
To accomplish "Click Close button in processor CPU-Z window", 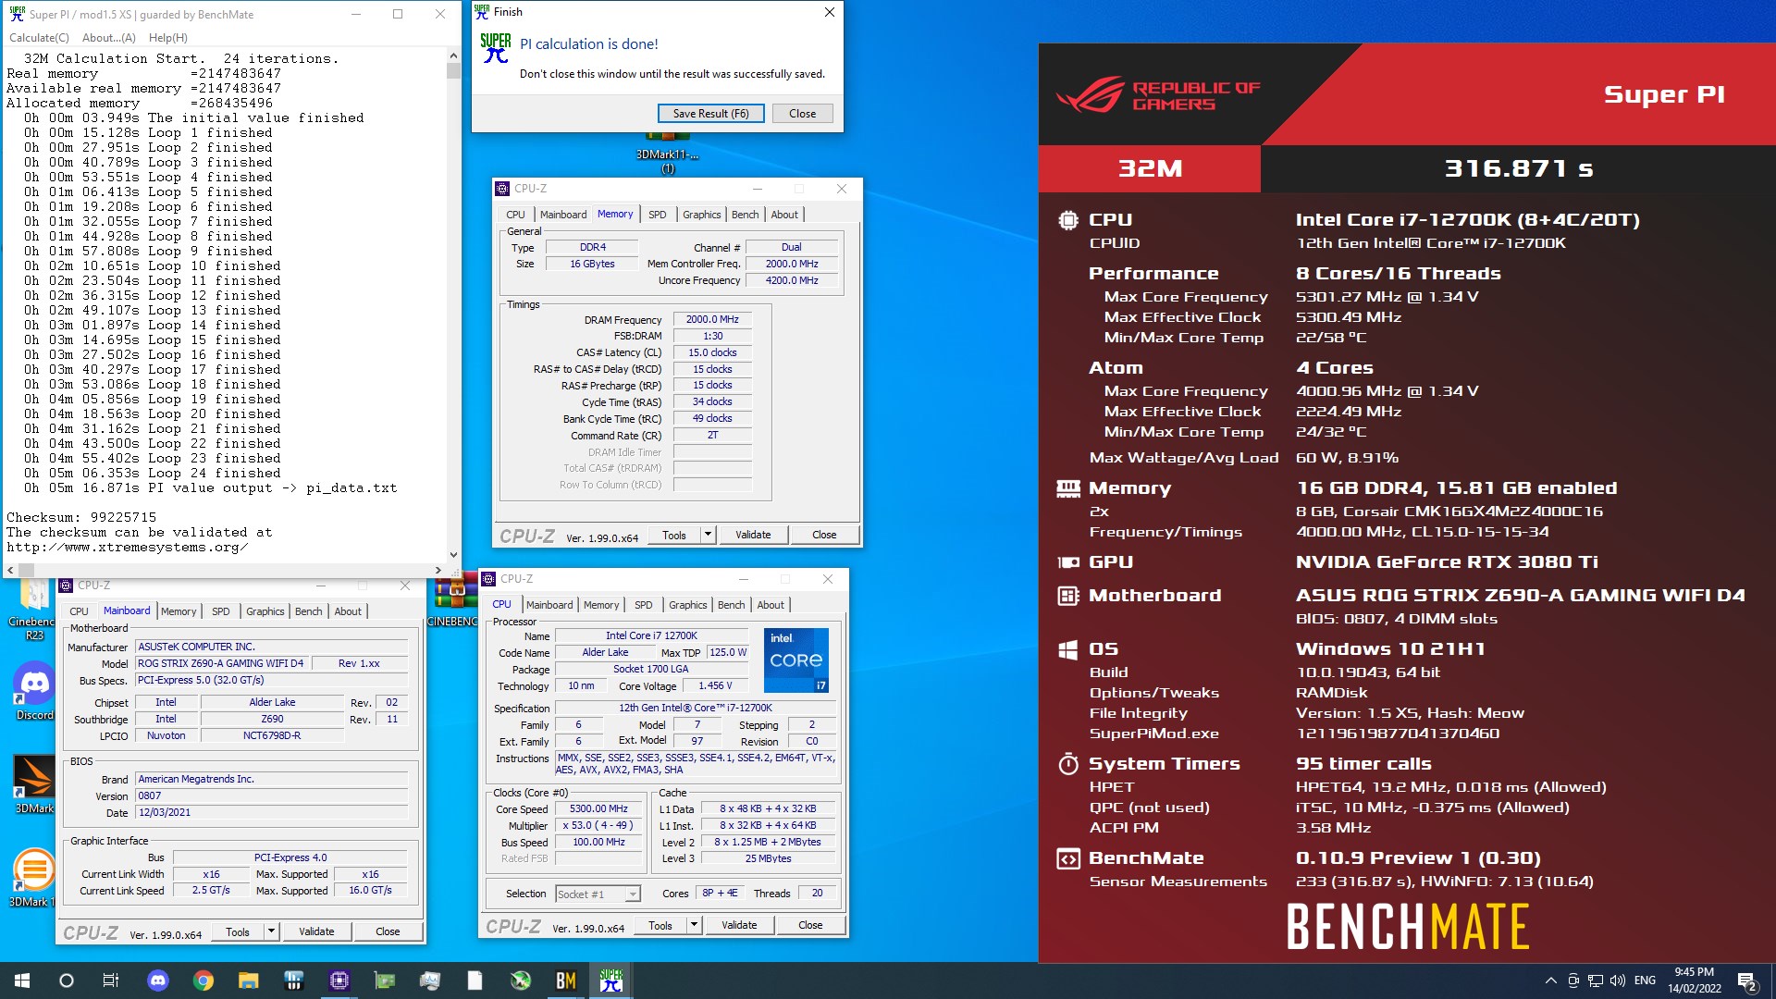I will (x=809, y=925).
